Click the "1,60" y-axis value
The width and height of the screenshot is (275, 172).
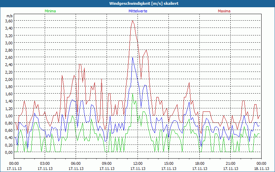click(9, 94)
